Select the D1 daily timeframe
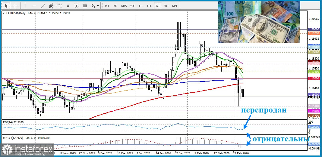 157,6
